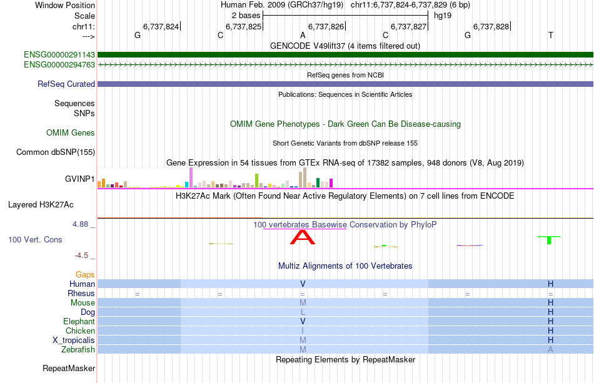The image size is (594, 383).
Task: Click the 100 Vert. Cons label
Action: [35, 239]
